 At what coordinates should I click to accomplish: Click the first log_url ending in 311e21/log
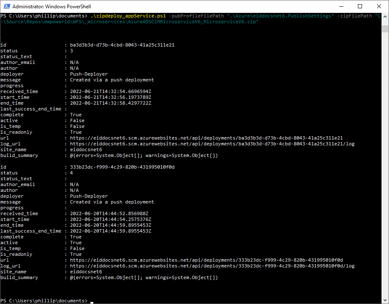coord(212,144)
